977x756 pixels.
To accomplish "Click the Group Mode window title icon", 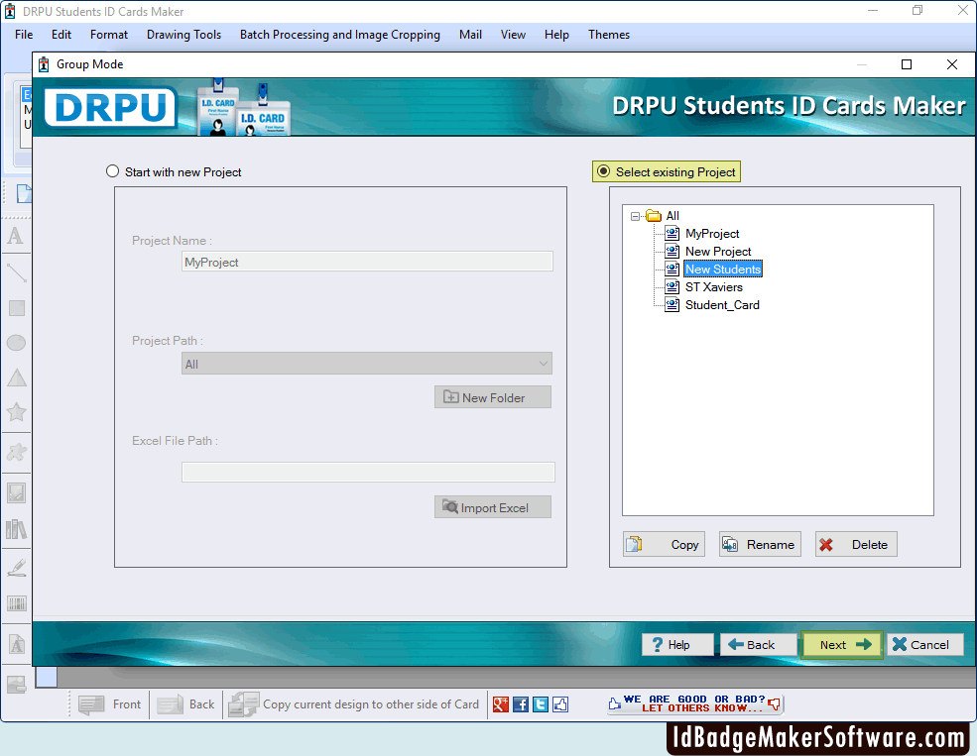I will (44, 64).
